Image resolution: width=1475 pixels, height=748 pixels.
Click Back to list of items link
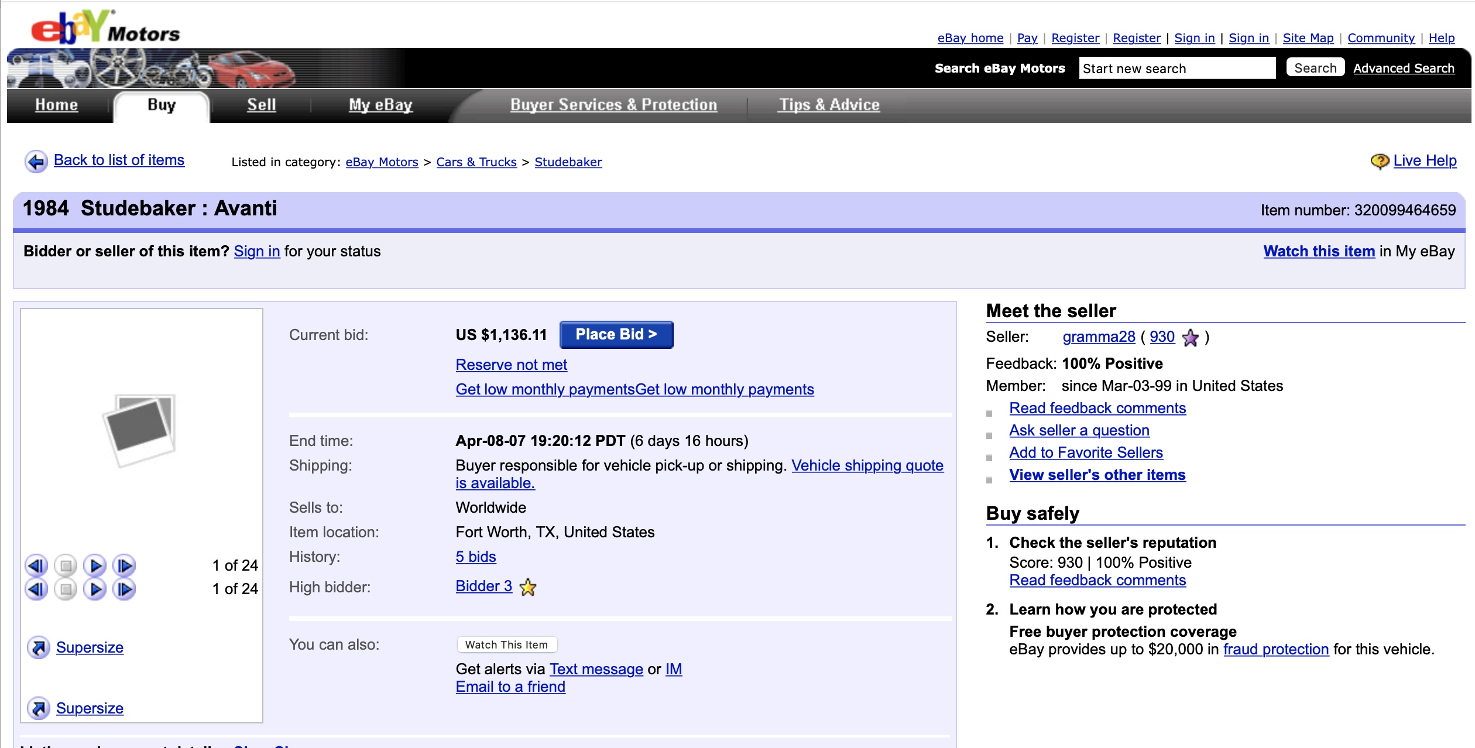[x=119, y=160]
